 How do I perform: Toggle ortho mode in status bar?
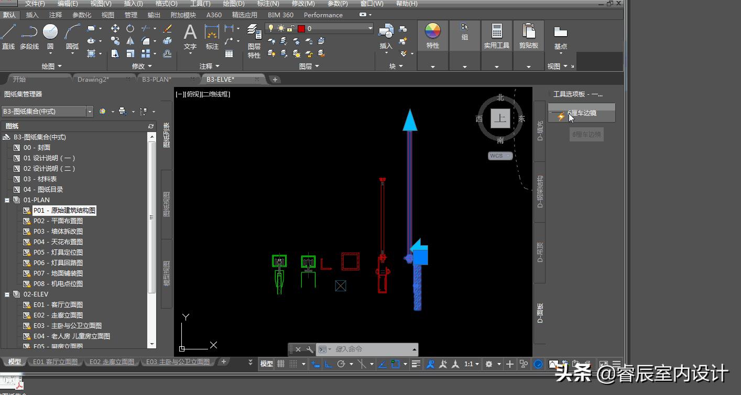pyautogui.click(x=329, y=364)
